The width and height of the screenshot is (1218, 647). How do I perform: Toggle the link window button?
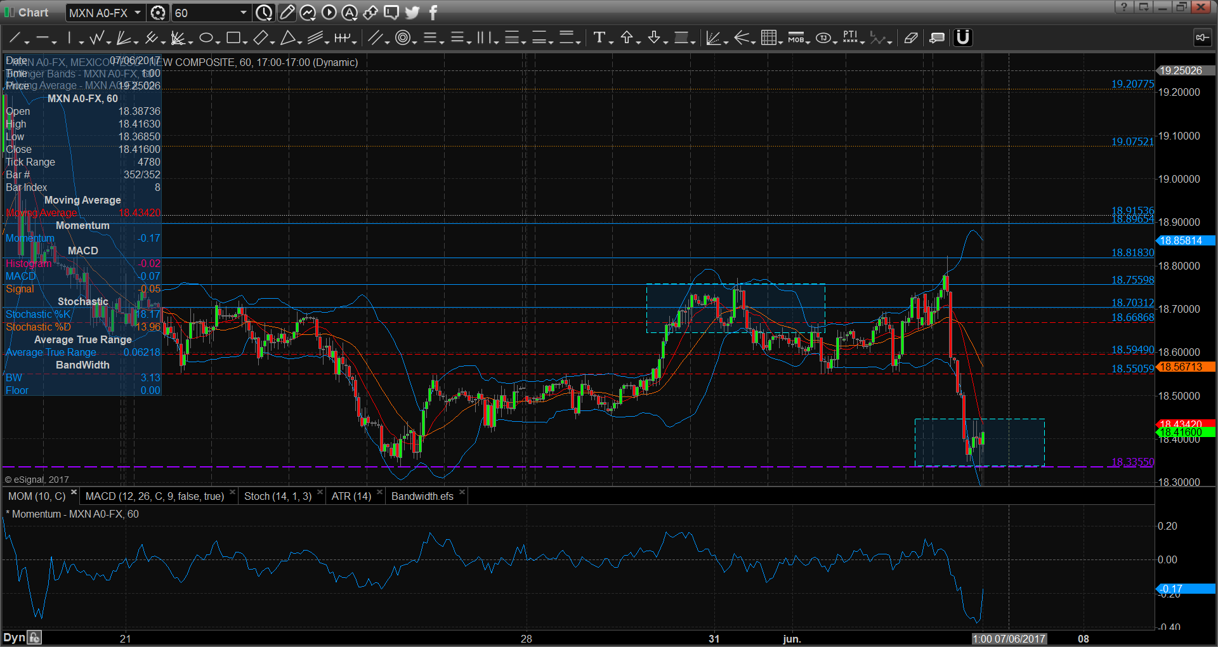1202,38
